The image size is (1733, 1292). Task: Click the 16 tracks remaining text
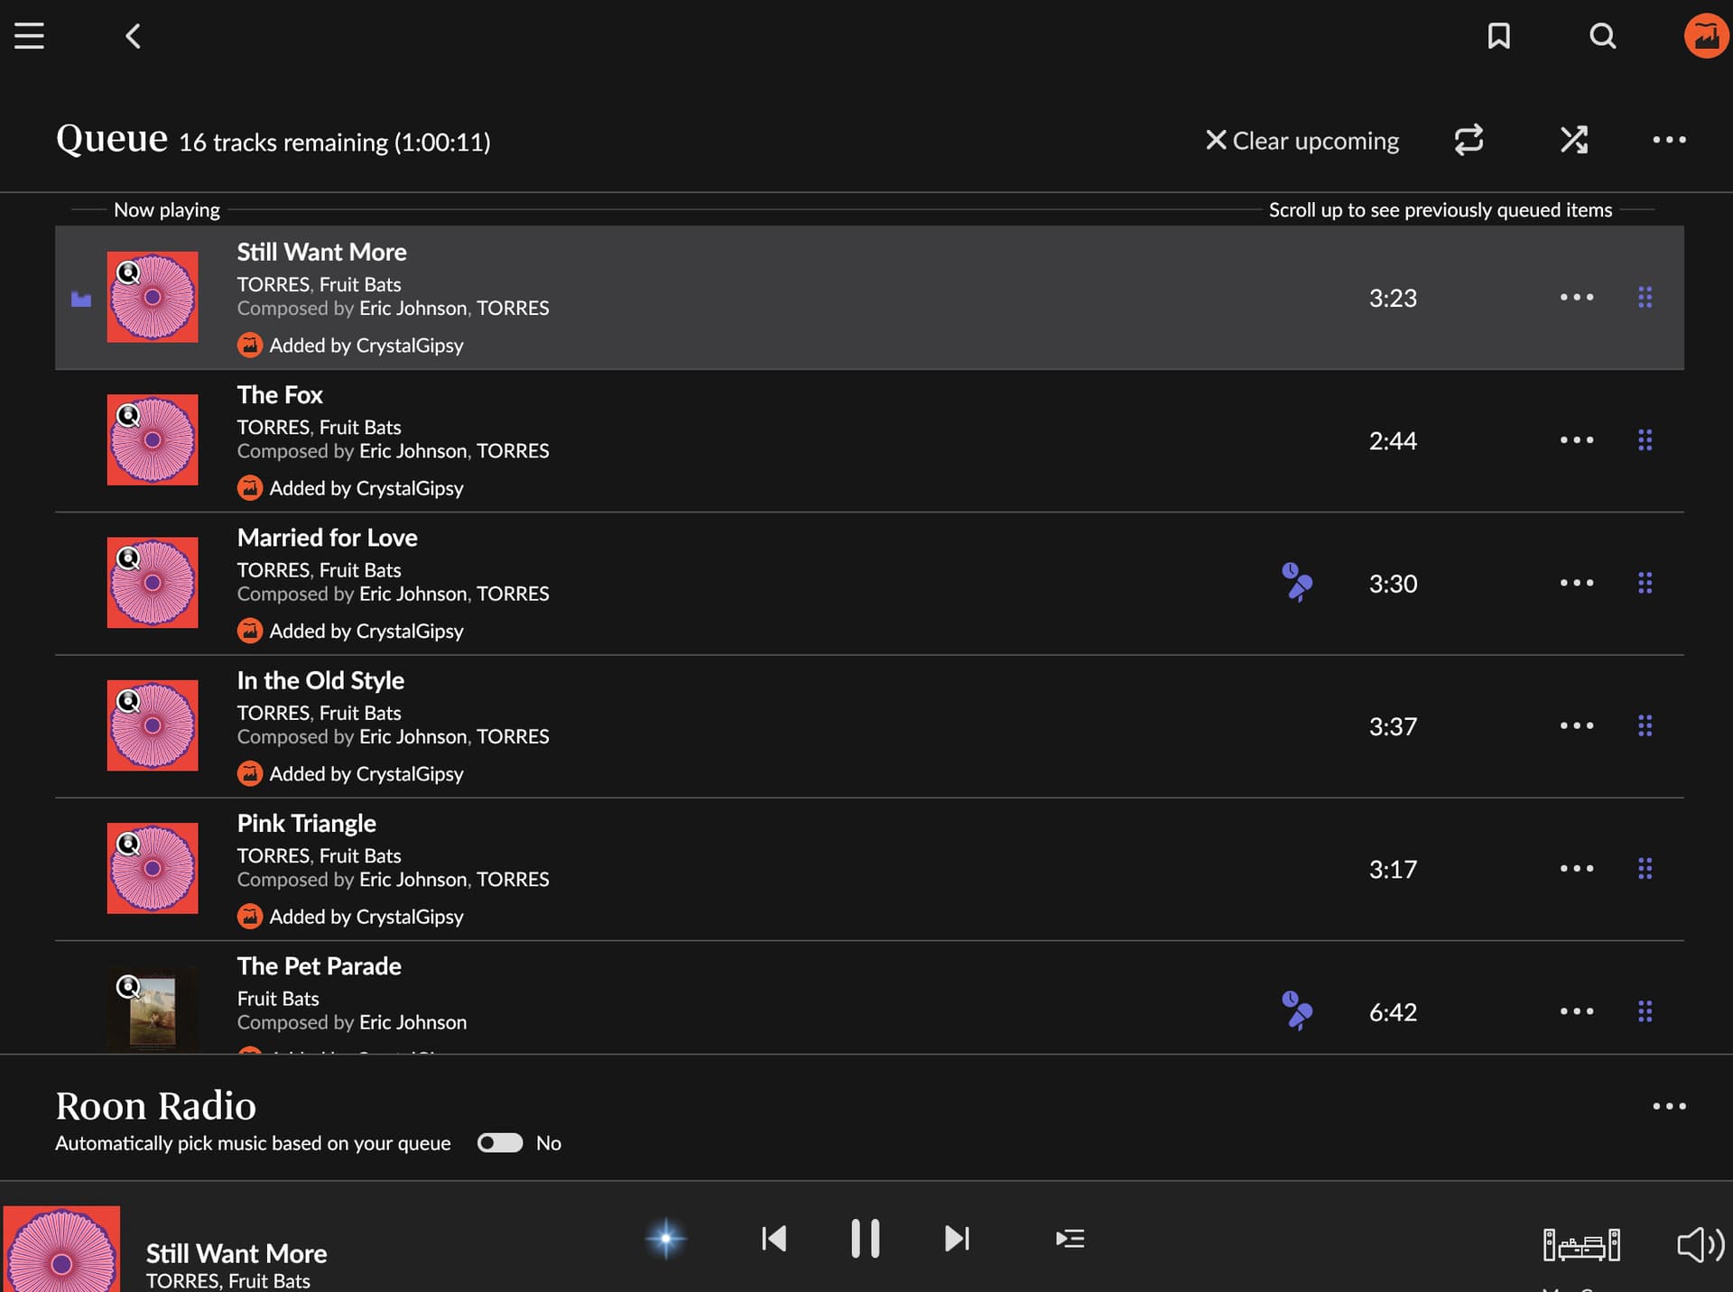[x=335, y=143]
